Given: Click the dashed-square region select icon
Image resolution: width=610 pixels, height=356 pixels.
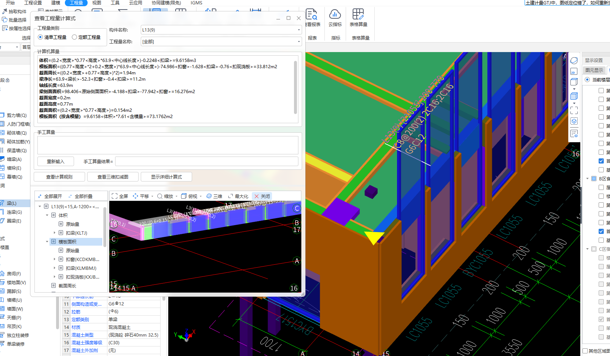Looking at the screenshot, I should click(574, 110).
